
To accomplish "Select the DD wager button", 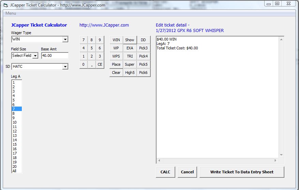I will (x=144, y=40).
